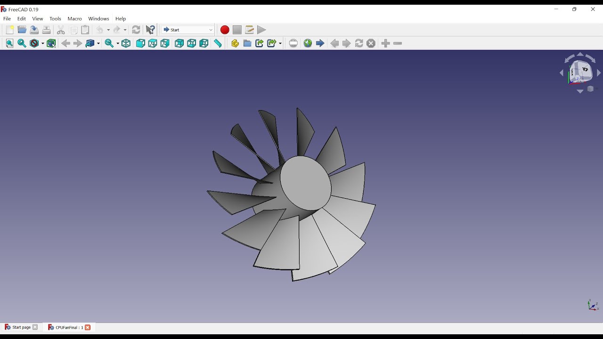Close the CPUFanFinal : 1 tab

88,327
